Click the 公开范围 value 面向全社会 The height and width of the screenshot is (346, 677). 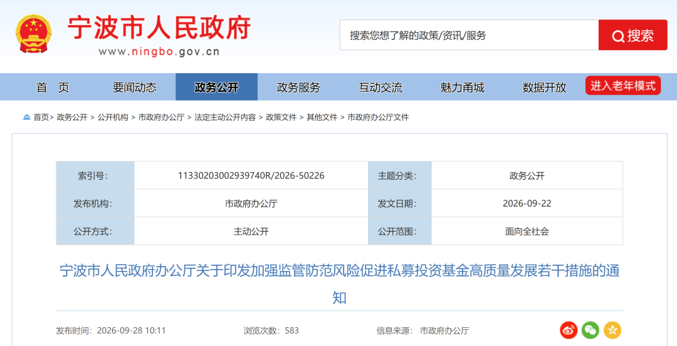click(x=527, y=232)
